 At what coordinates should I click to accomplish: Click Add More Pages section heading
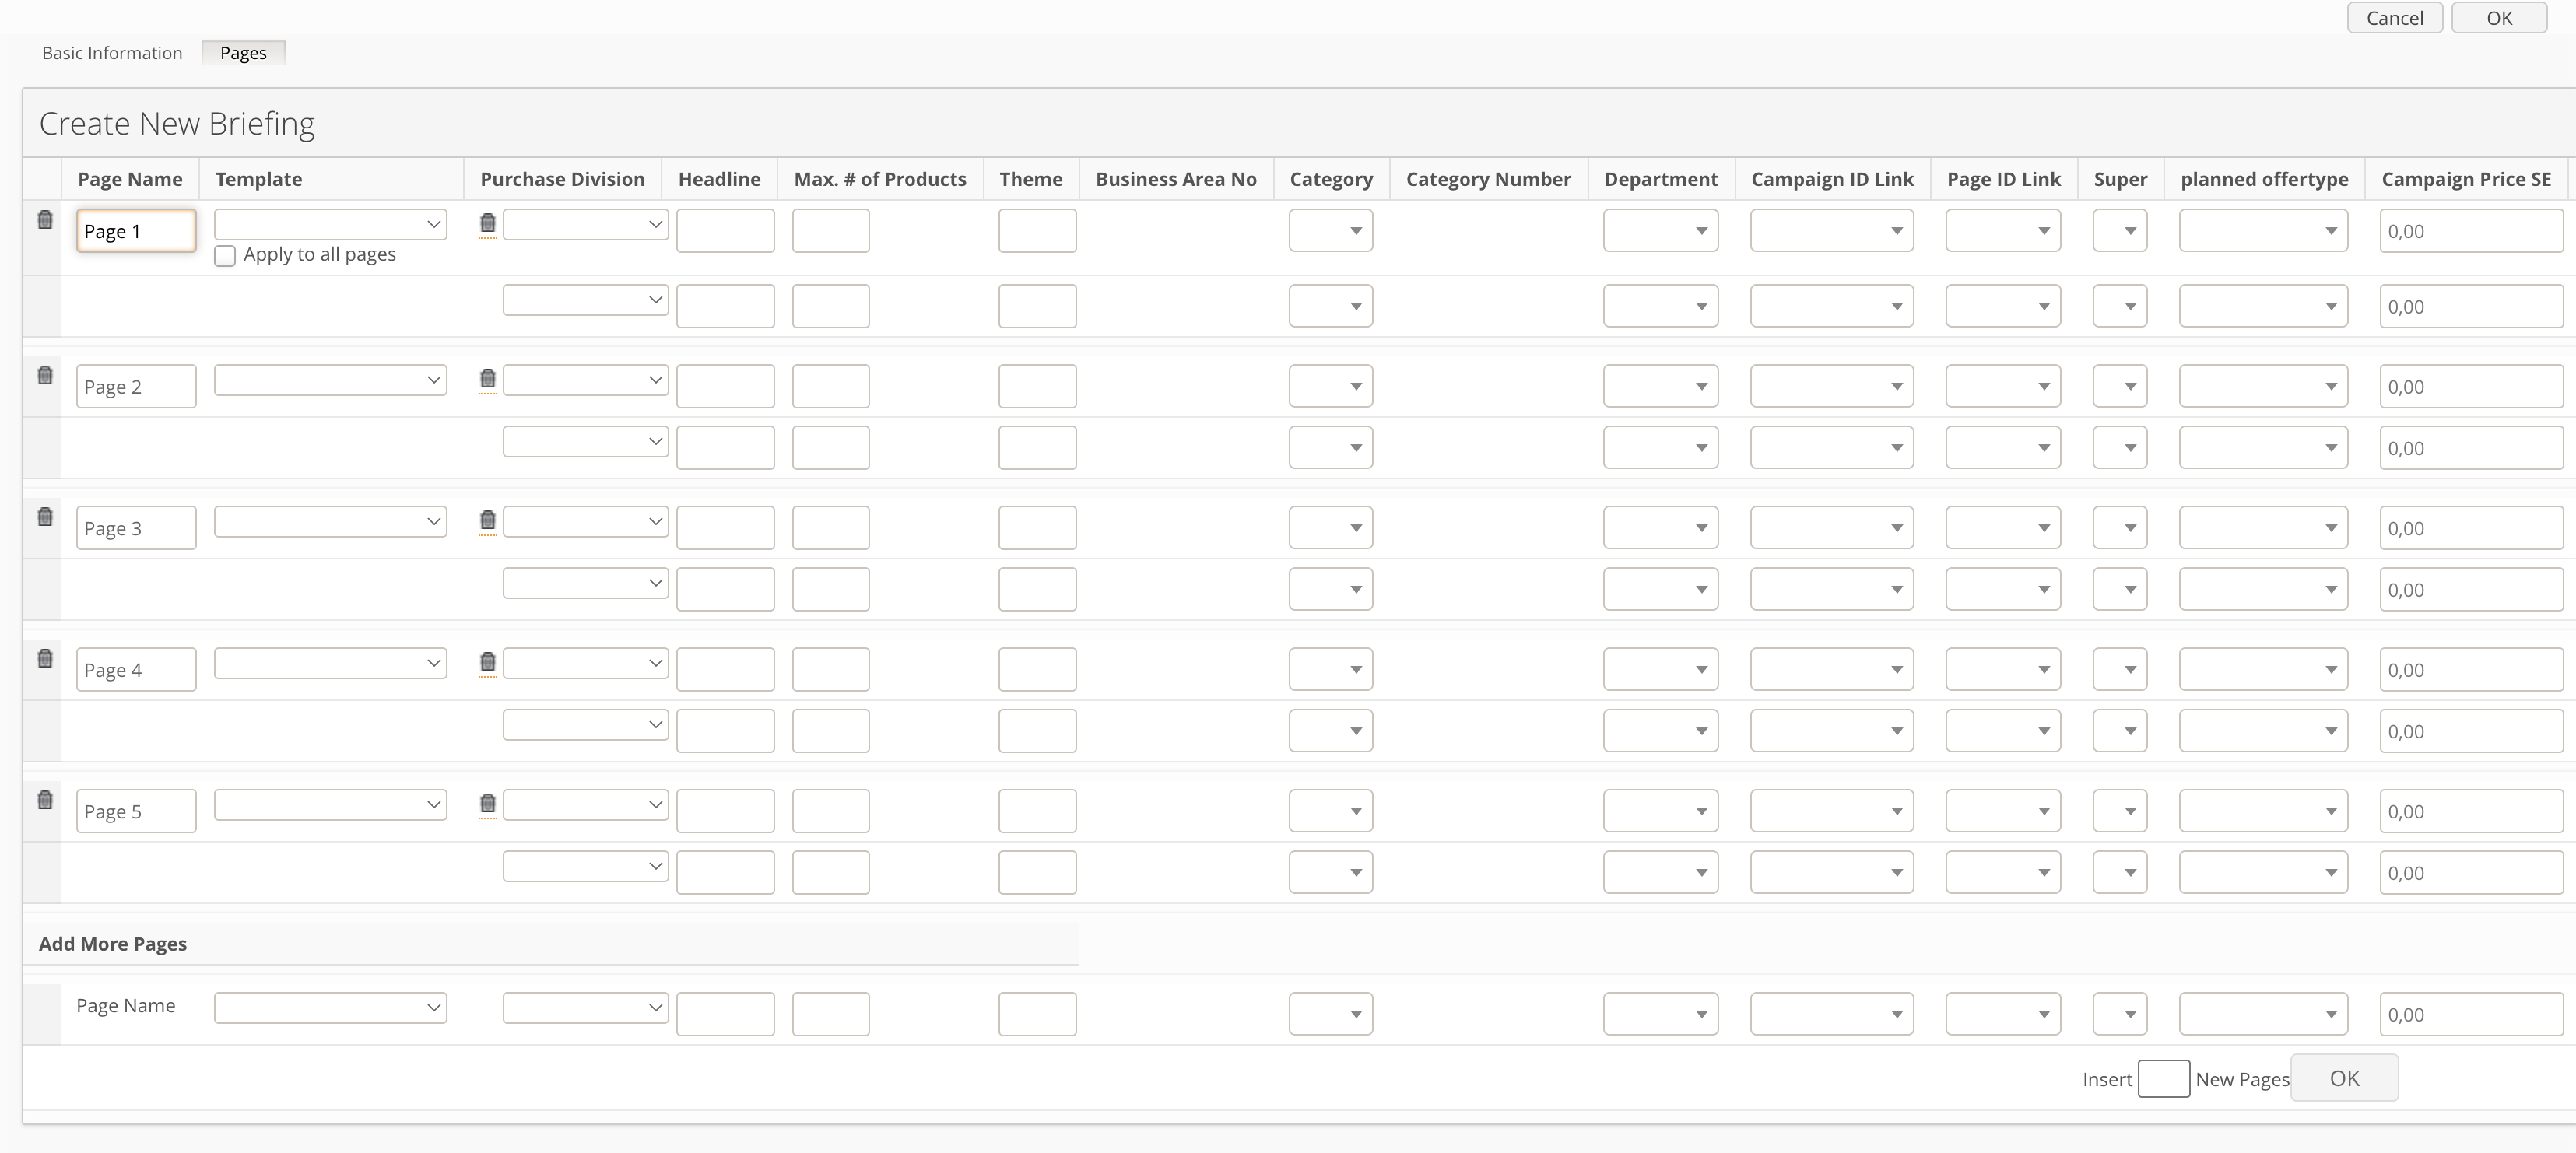pos(113,944)
